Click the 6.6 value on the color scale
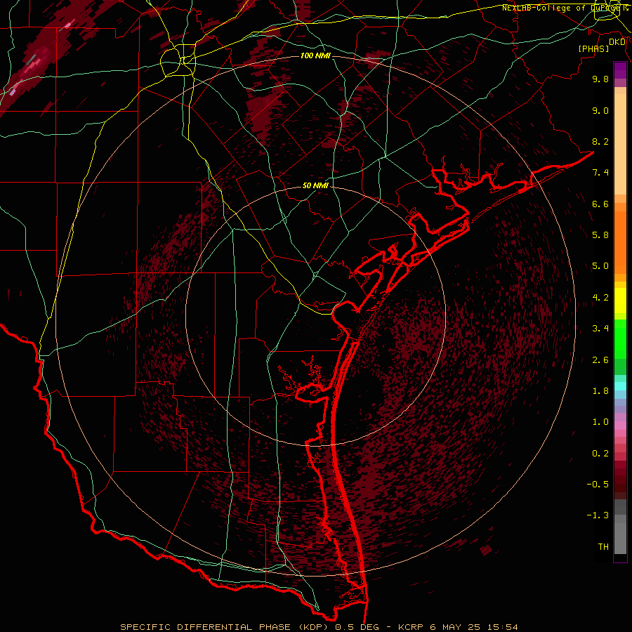This screenshot has width=632, height=632. coord(600,204)
